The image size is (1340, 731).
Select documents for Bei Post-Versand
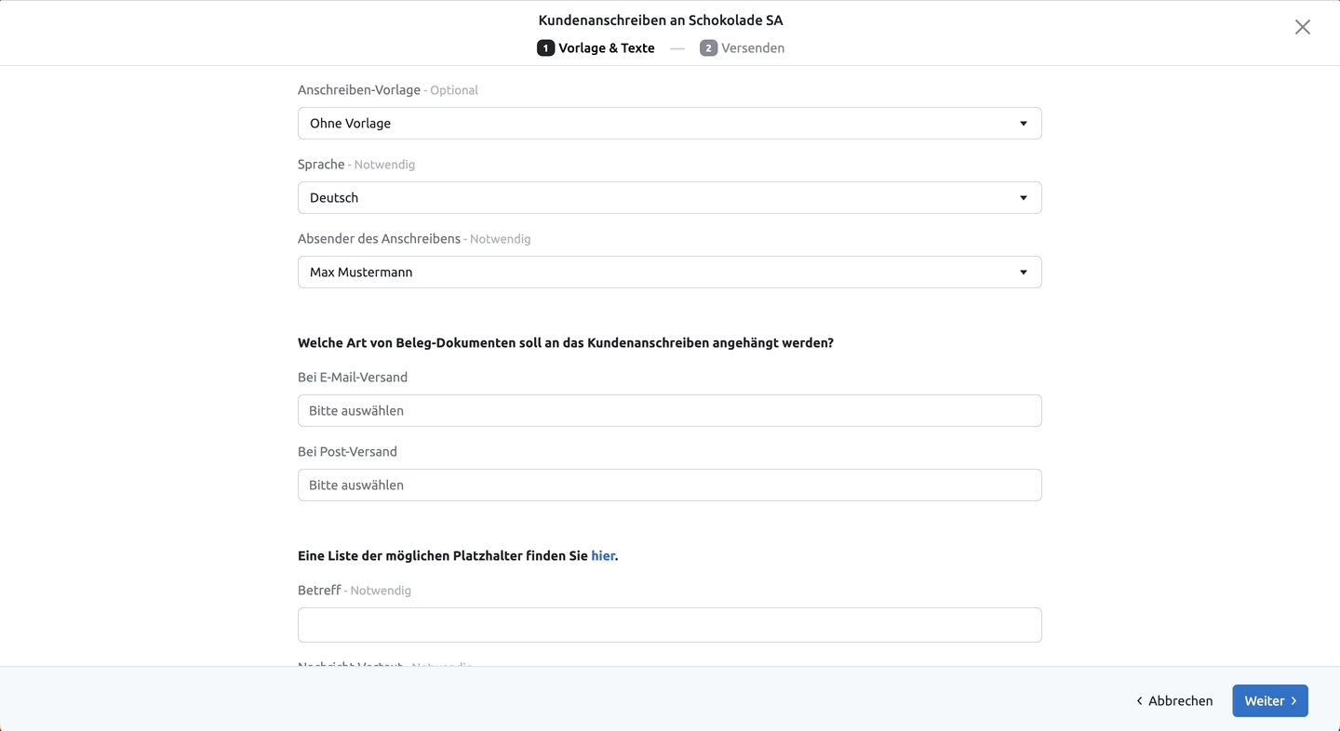(x=669, y=485)
